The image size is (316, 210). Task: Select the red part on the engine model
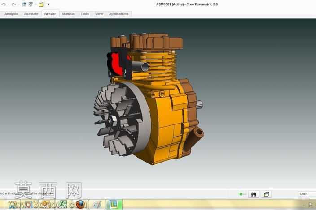coord(116,64)
